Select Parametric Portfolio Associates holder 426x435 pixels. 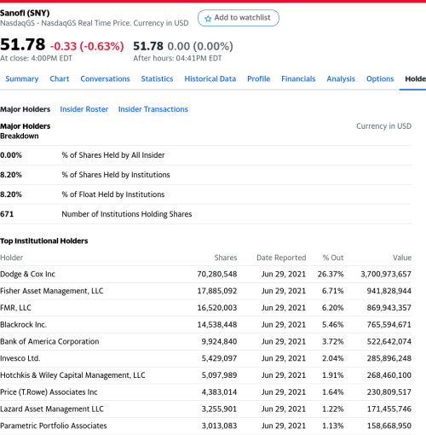click(x=54, y=426)
